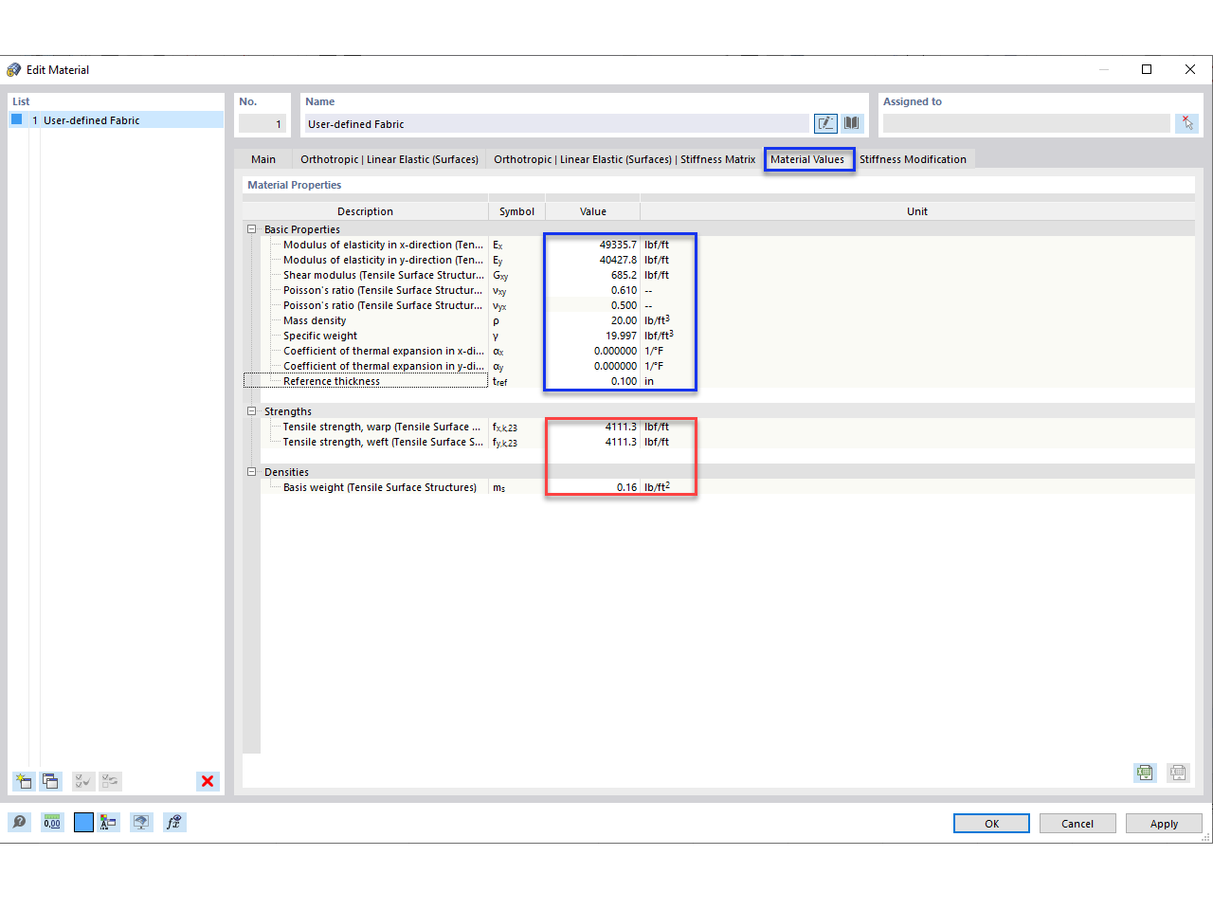Switch to the Stiffness Modification tab
Image resolution: width=1213 pixels, height=910 pixels.
[913, 159]
